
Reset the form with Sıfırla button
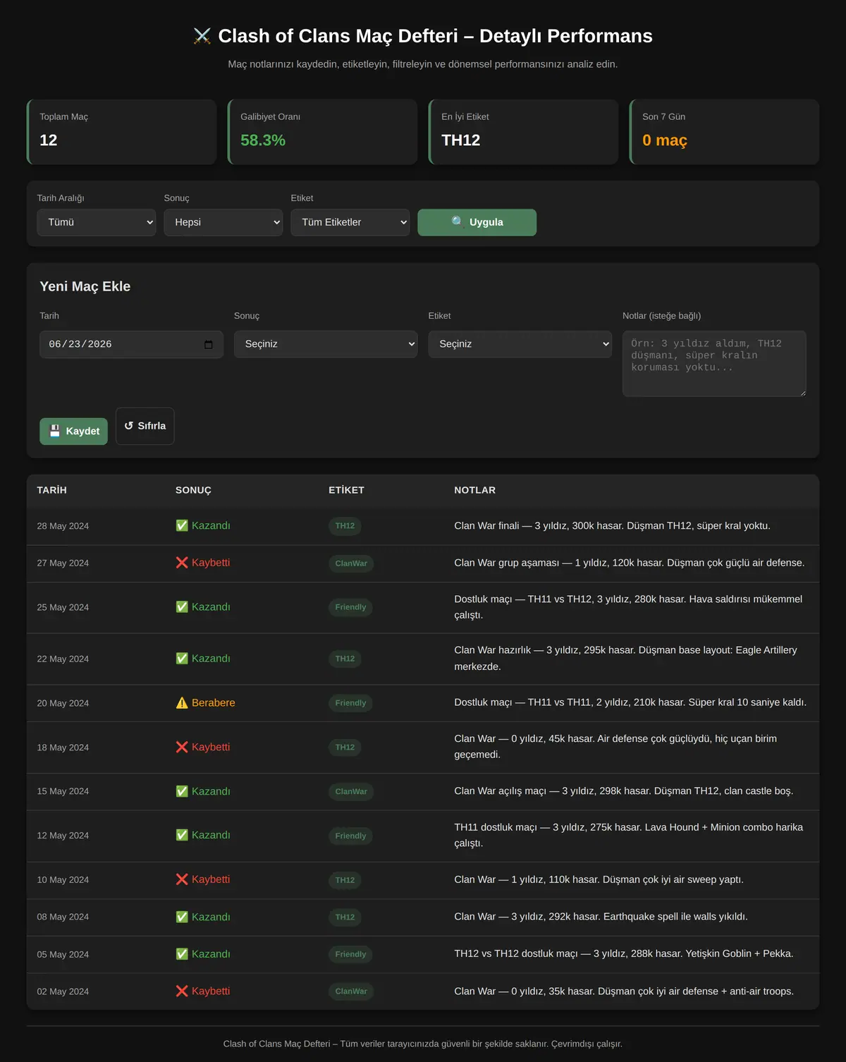145,426
